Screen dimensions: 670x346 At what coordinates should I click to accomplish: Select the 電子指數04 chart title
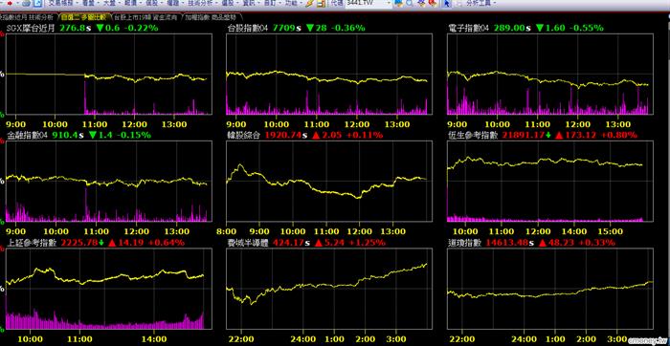coord(469,28)
